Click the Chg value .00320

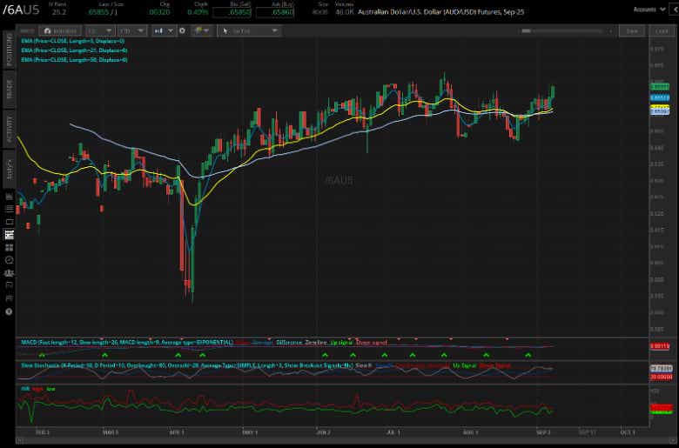(159, 12)
